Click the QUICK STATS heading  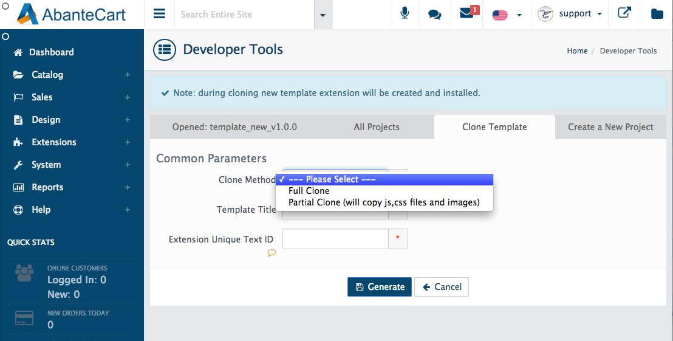coord(31,242)
